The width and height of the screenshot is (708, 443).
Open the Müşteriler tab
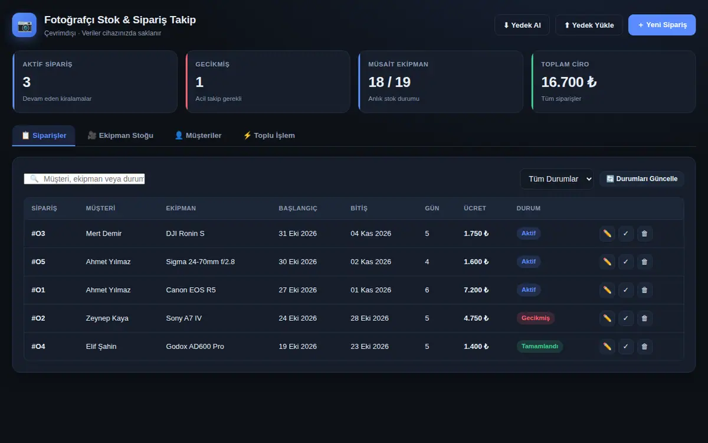click(198, 135)
